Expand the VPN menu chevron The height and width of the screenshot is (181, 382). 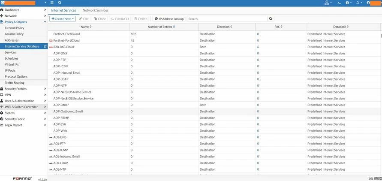coord(45,95)
